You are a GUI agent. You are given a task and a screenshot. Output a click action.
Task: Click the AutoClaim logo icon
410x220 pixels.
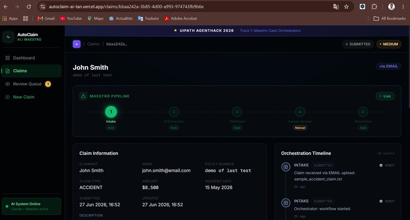click(x=8, y=37)
